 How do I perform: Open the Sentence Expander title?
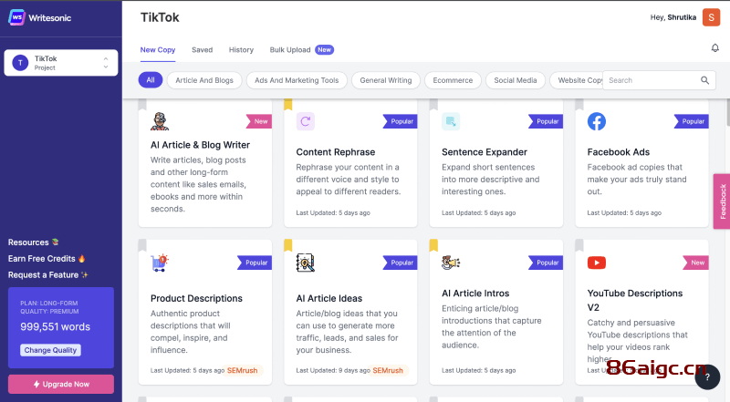[x=485, y=152]
